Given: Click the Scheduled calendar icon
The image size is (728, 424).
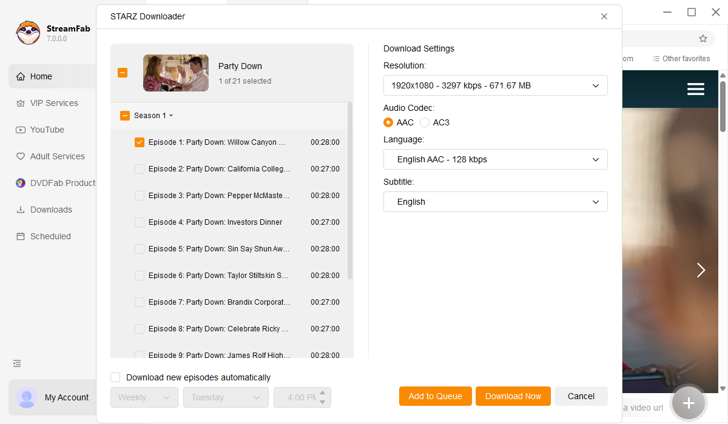Looking at the screenshot, I should coord(21,236).
